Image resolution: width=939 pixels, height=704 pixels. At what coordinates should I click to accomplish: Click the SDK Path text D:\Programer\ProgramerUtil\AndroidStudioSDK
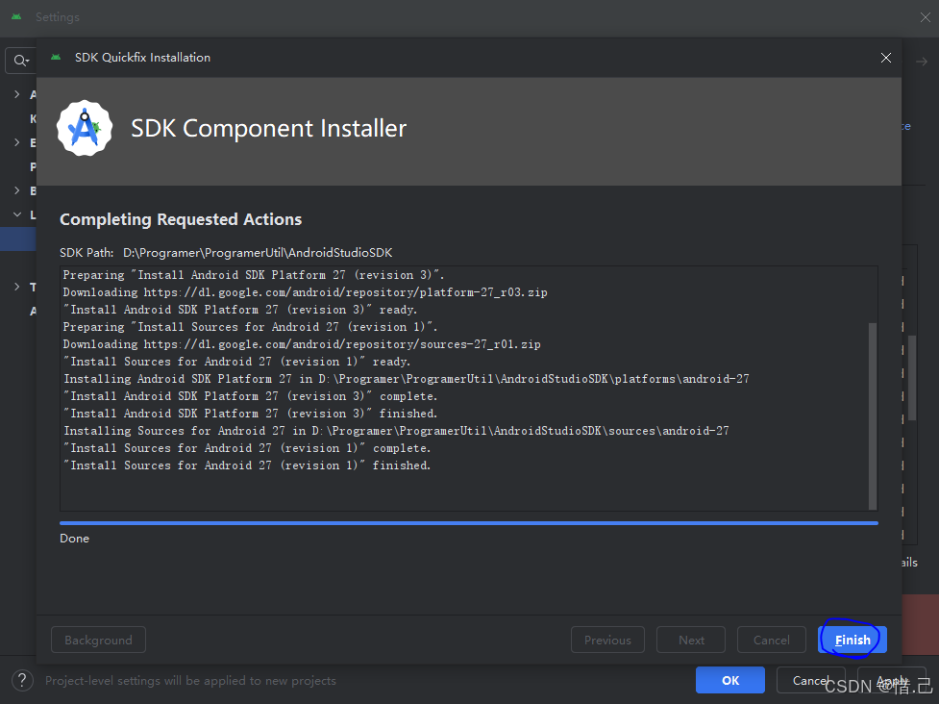(x=258, y=253)
